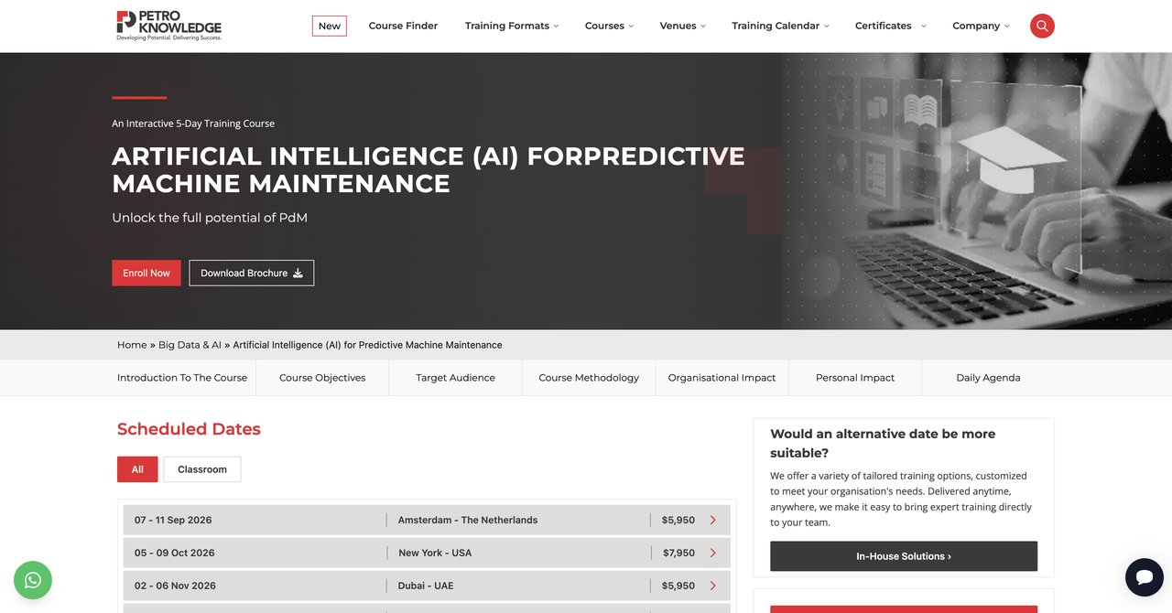1172x613 pixels.
Task: Open the New menu item
Action: [330, 26]
